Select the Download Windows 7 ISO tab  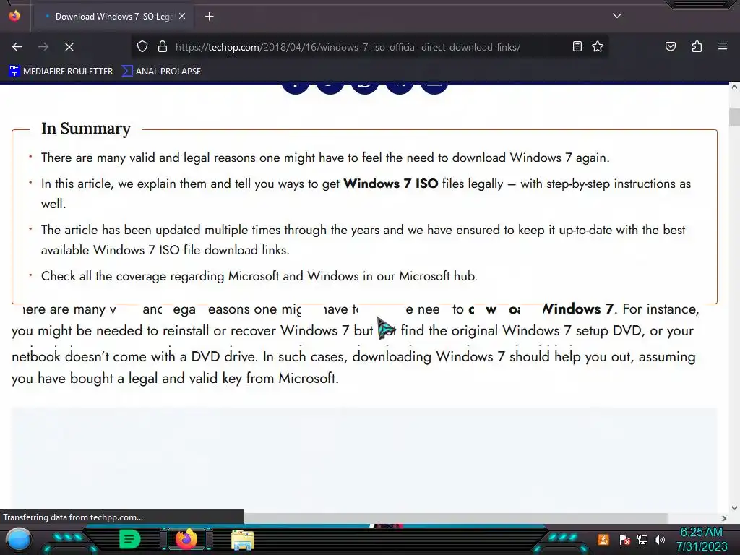tap(115, 17)
